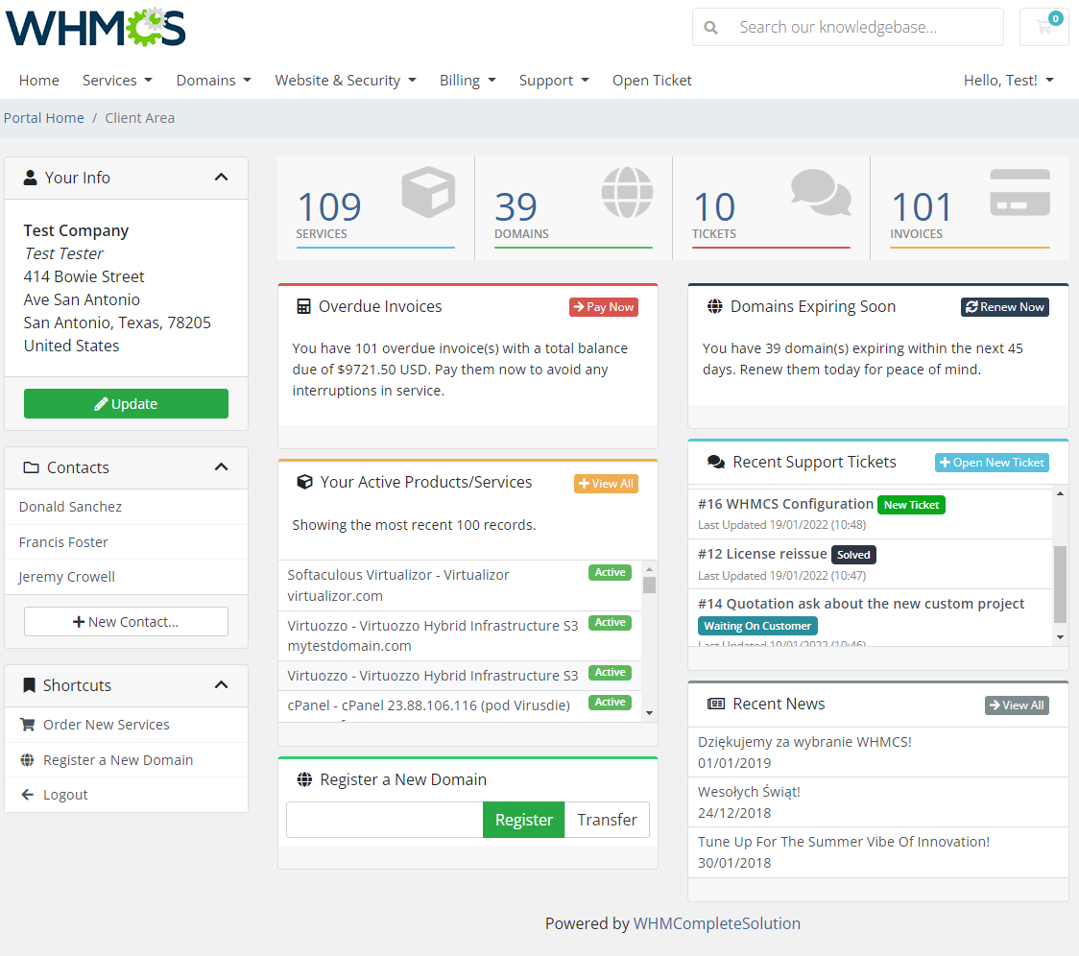Go to Home in the navigation bar
This screenshot has width=1079, height=956.
pyautogui.click(x=39, y=81)
